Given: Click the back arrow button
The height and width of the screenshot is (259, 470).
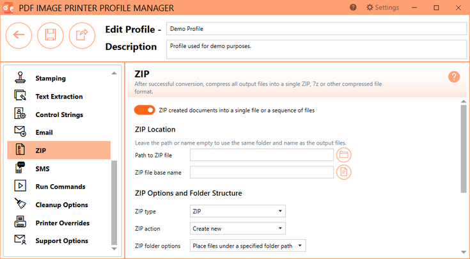Looking at the screenshot, I should [19, 35].
